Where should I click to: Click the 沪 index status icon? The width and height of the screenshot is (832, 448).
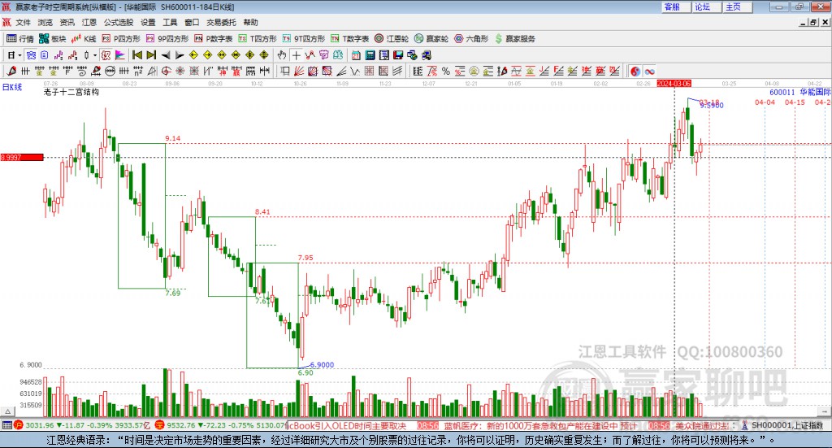[19, 425]
